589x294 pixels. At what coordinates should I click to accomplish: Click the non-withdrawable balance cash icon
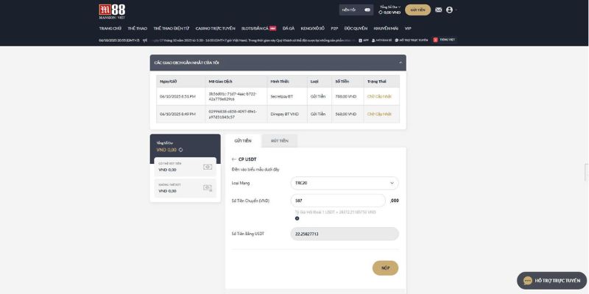coord(207,188)
